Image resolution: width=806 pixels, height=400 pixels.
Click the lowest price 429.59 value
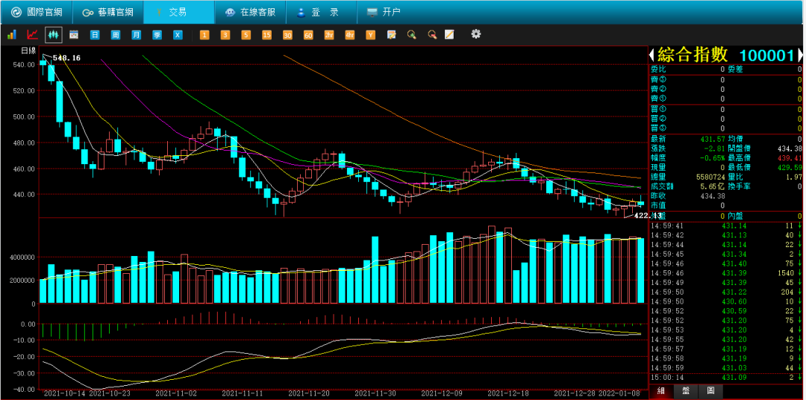coord(789,167)
